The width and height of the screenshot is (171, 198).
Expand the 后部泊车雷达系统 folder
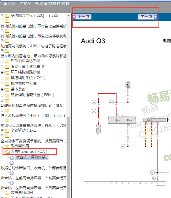coord(2,61)
